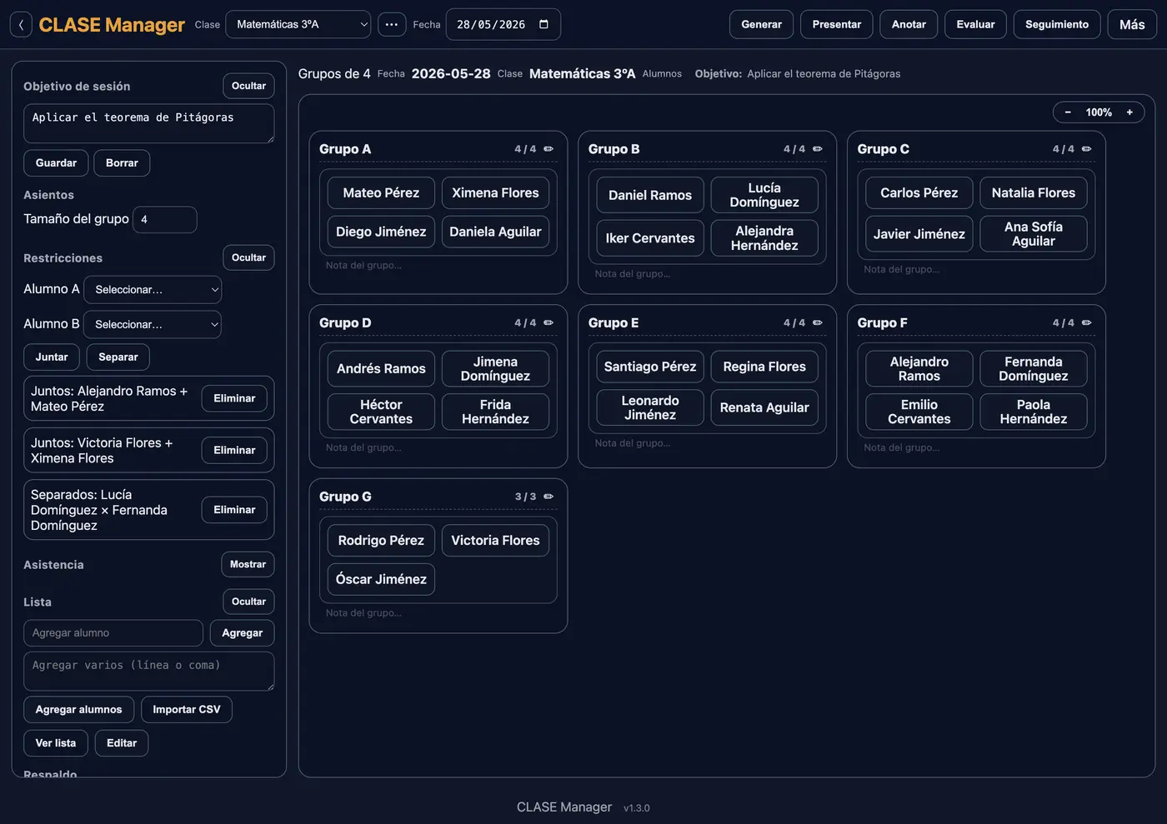Image resolution: width=1167 pixels, height=824 pixels.
Task: Select student card Leonardo Jiménez
Action: click(x=650, y=407)
